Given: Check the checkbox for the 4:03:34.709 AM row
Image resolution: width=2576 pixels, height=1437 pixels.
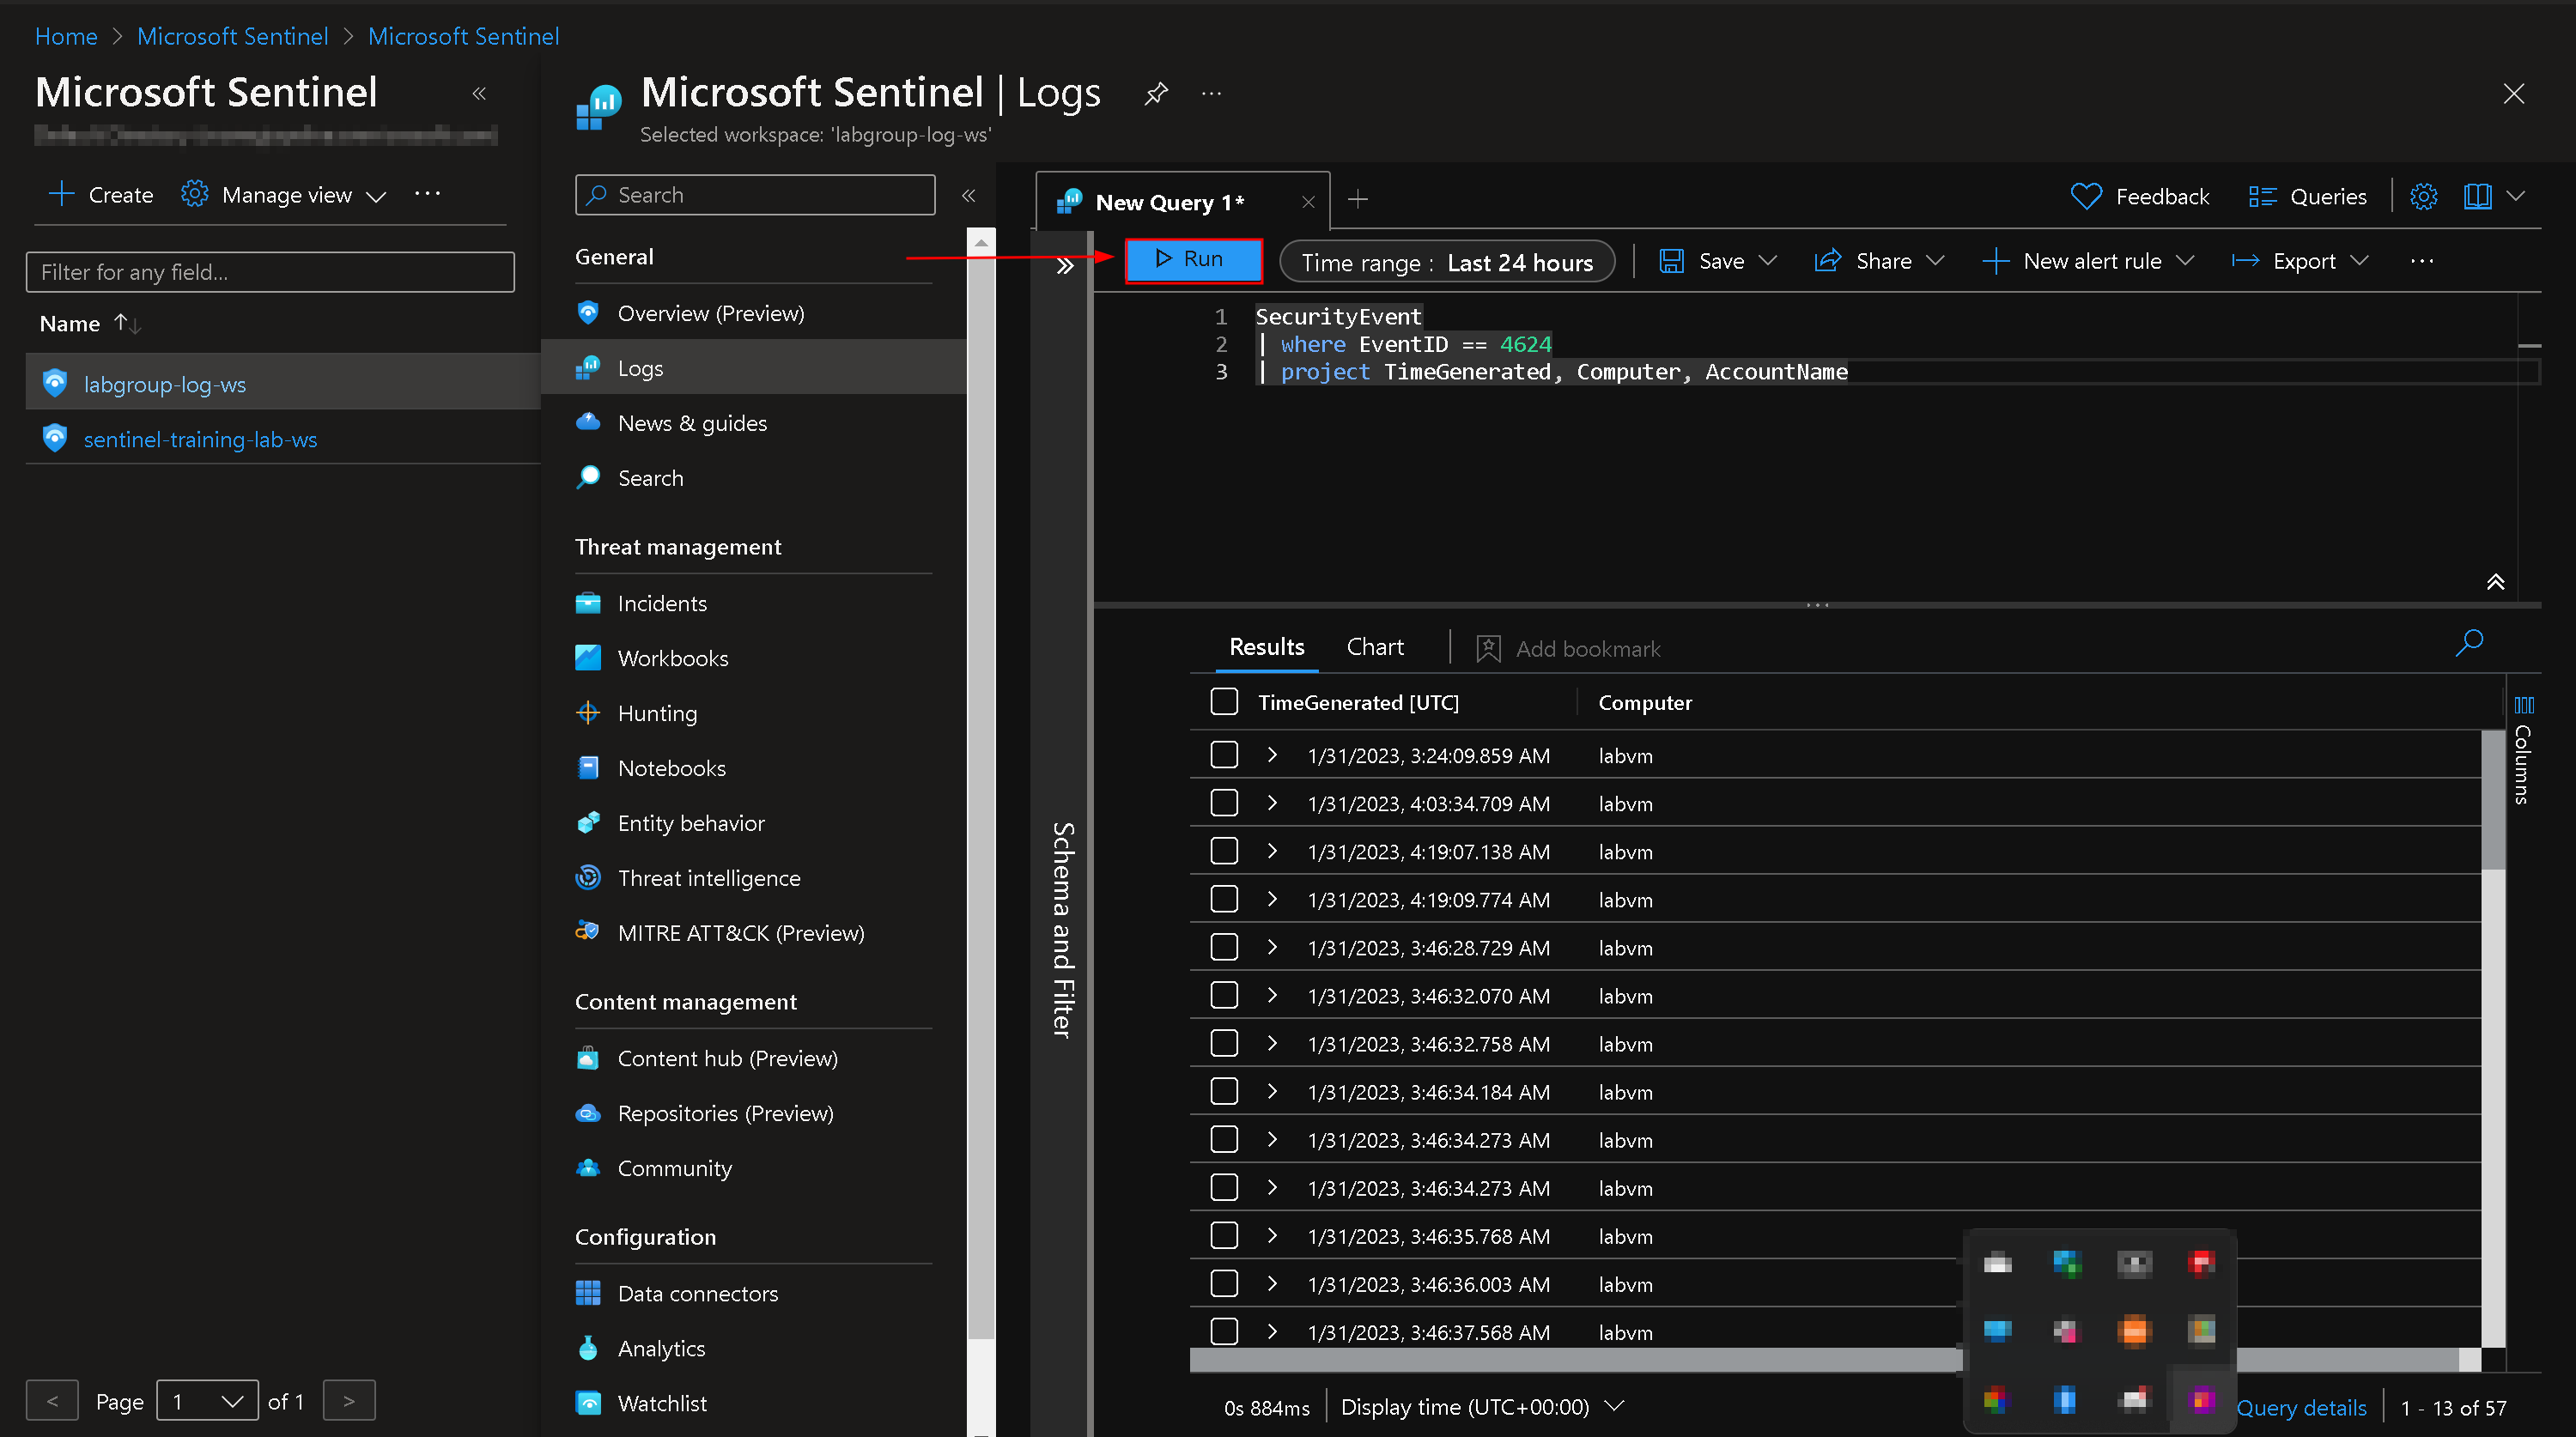Looking at the screenshot, I should click(1224, 803).
